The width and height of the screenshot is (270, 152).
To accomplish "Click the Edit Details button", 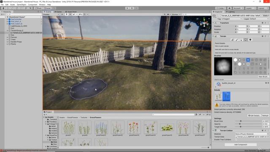I will (254, 115).
